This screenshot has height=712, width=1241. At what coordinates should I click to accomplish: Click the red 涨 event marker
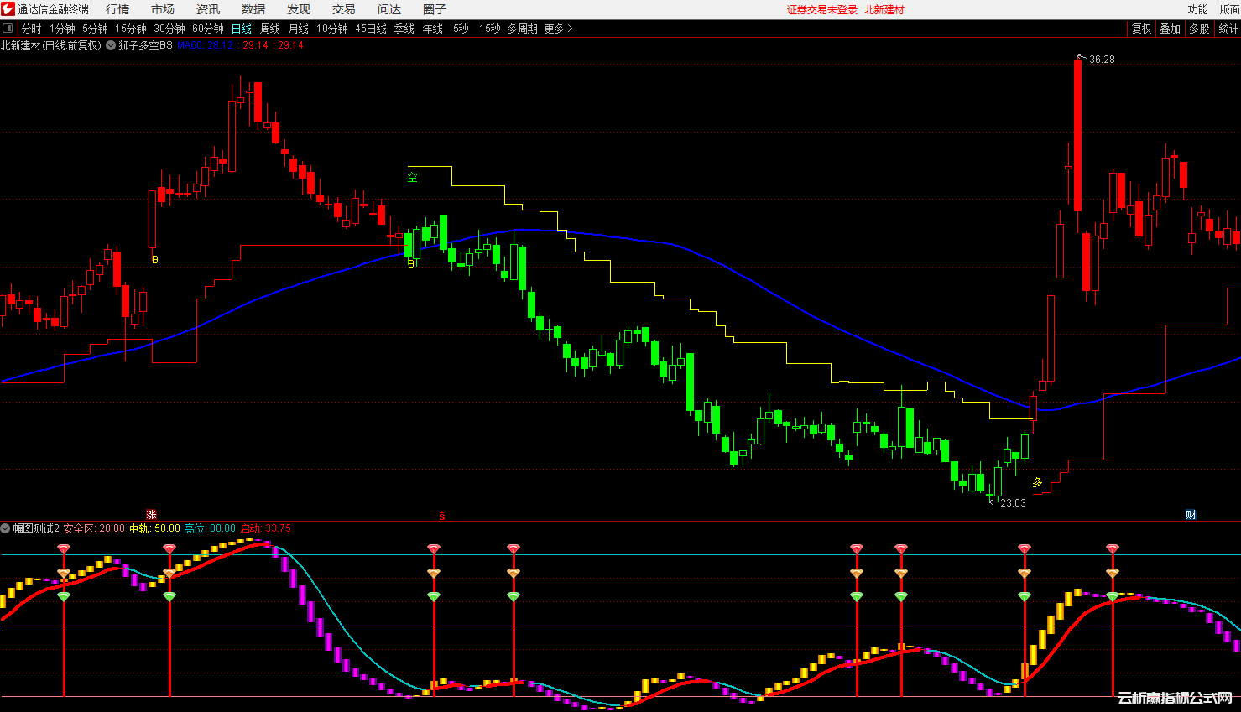[x=152, y=515]
